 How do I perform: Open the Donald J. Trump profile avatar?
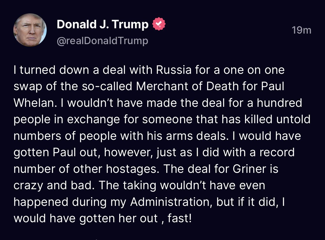click(30, 30)
